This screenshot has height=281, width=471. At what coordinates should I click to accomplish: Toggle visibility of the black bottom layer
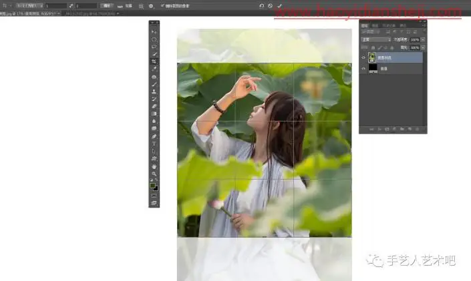click(363, 68)
